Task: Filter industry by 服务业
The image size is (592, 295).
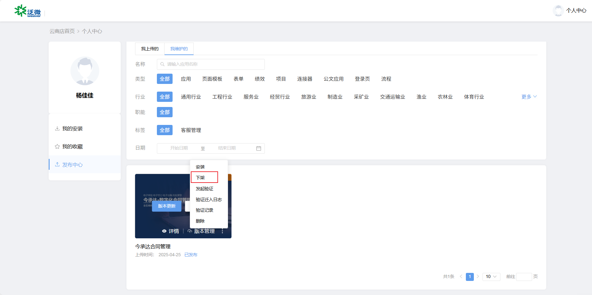Action: (x=251, y=97)
